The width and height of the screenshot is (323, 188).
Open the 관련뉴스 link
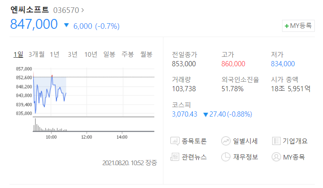point(194,157)
